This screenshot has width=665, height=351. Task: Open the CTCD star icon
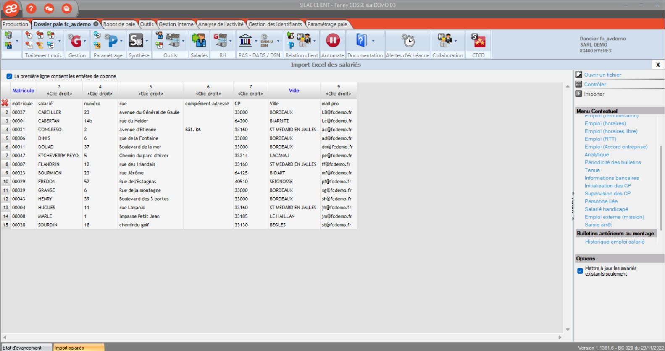[478, 41]
